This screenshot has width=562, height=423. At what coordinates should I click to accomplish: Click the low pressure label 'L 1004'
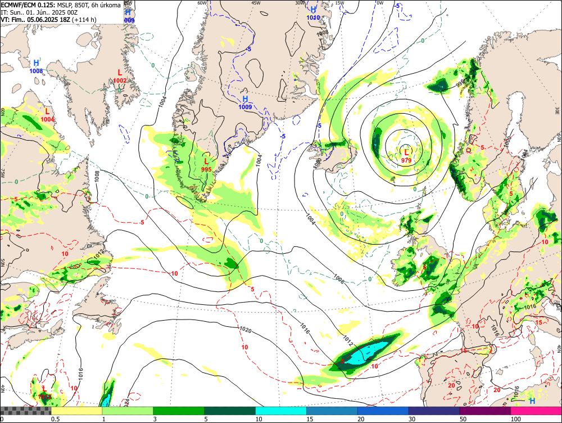point(47,115)
